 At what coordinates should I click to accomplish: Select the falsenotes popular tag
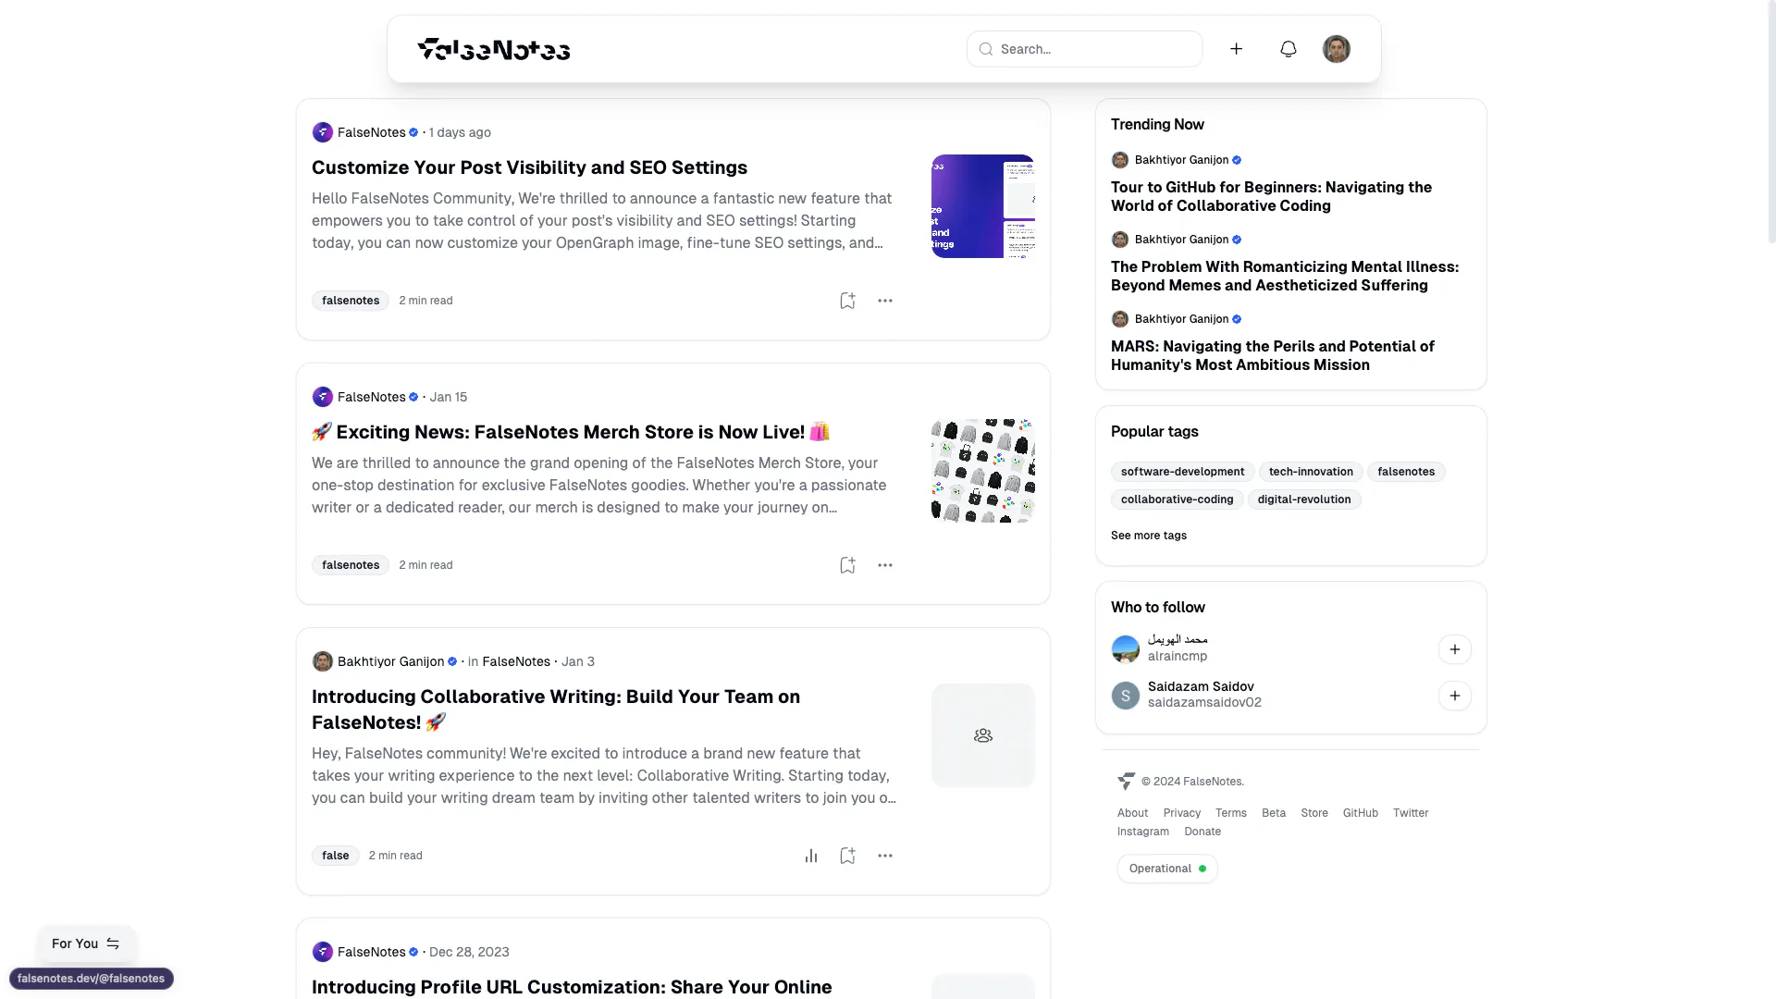coord(1406,472)
